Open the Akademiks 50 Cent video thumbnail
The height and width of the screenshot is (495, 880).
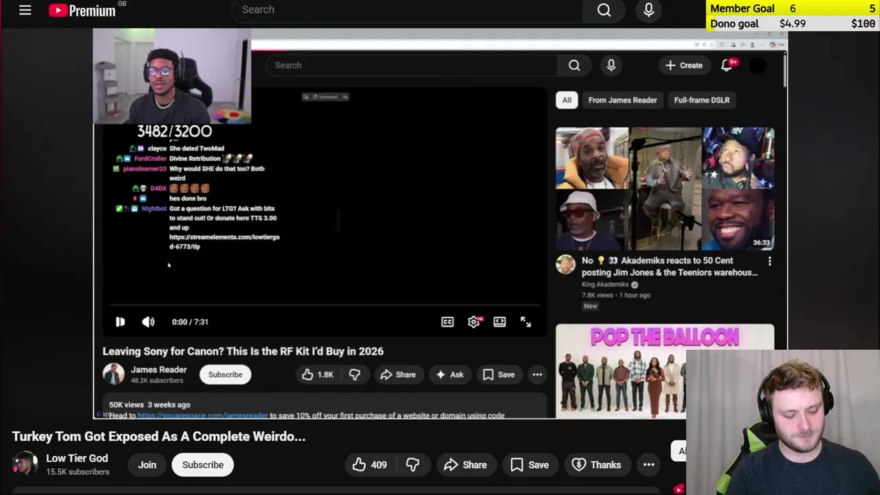(665, 188)
